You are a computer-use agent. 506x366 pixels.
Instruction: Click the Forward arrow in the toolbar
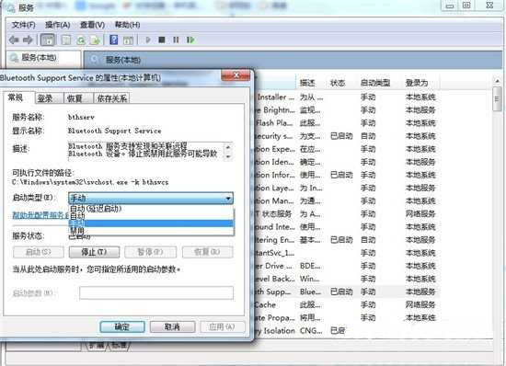point(29,40)
